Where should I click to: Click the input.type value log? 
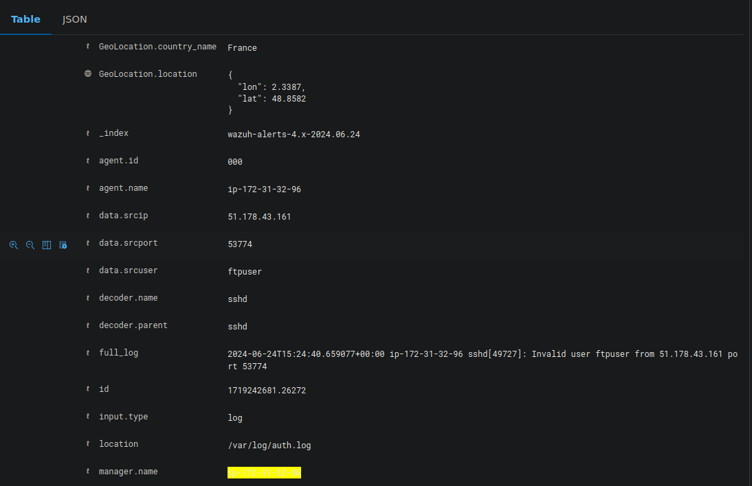pyautogui.click(x=235, y=418)
